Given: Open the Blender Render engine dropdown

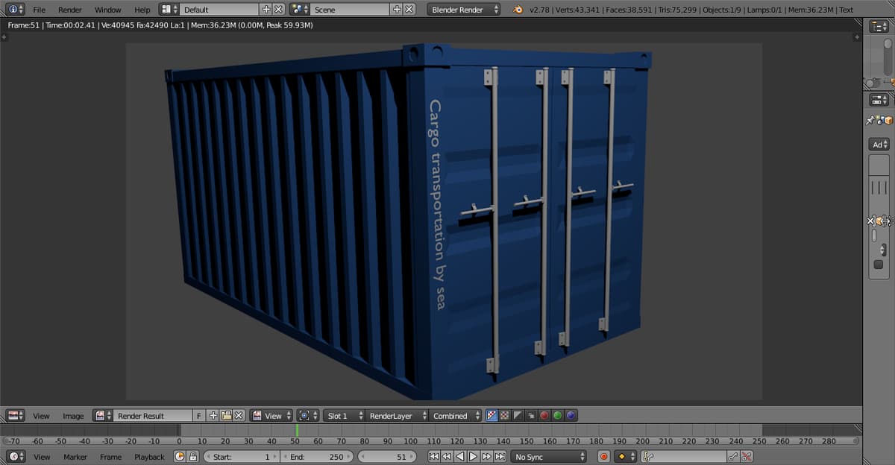Looking at the screenshot, I should point(460,10).
